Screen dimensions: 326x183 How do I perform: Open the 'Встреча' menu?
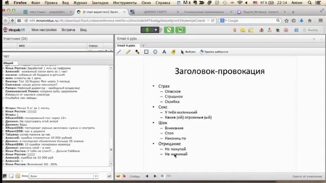[x=68, y=30]
